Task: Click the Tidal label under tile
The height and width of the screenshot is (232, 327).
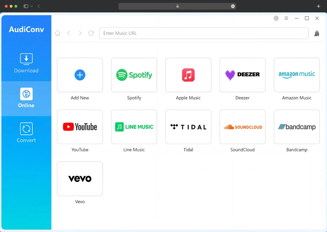Action: tap(188, 150)
